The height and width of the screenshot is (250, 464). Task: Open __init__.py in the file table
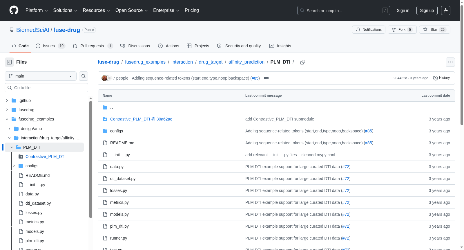(120, 155)
